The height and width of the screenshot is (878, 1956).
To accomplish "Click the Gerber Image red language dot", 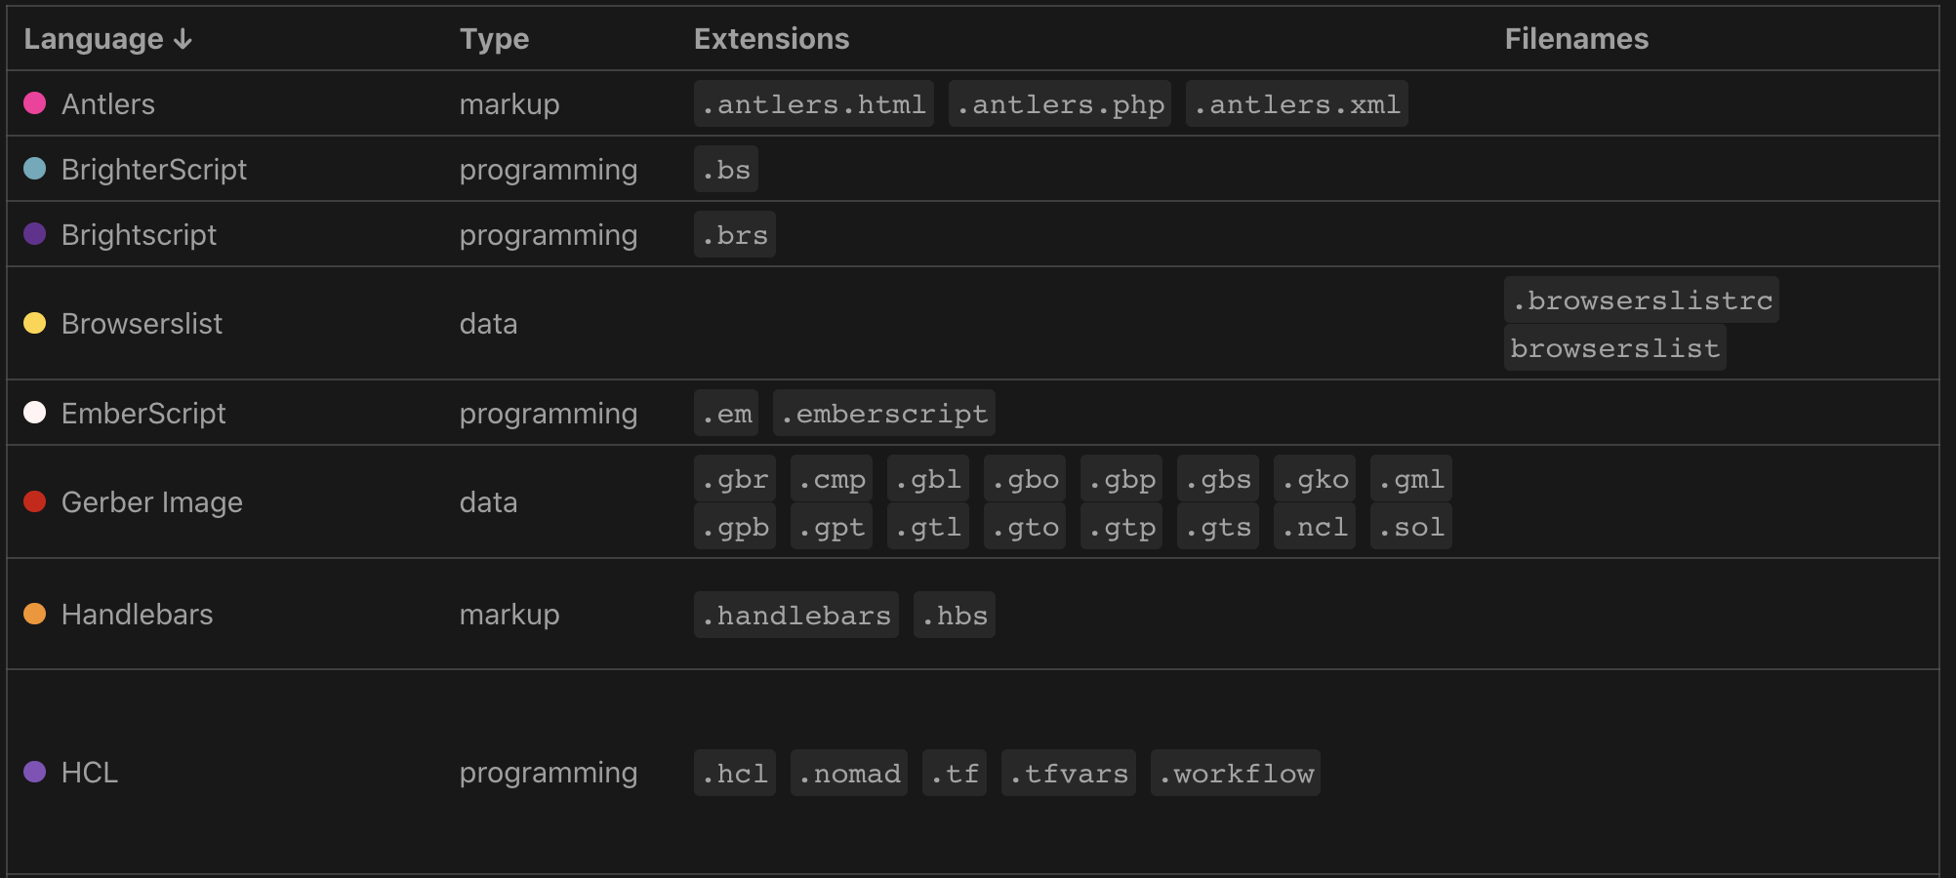I will pos(36,501).
